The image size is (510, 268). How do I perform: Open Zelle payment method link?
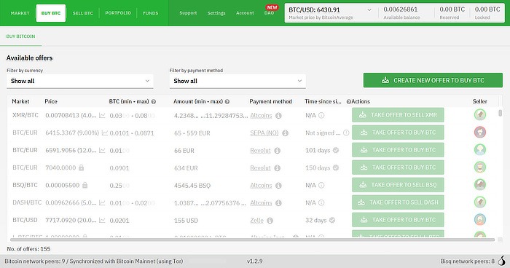[x=256, y=221]
